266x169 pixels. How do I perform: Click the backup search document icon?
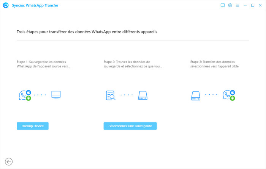111,95
